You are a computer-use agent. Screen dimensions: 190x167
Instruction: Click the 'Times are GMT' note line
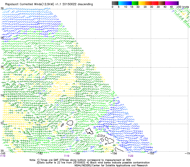pos(80,160)
